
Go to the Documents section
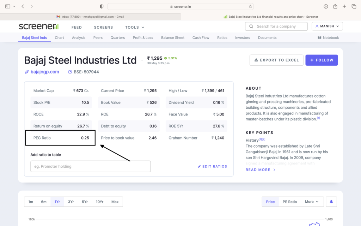tap(267, 37)
